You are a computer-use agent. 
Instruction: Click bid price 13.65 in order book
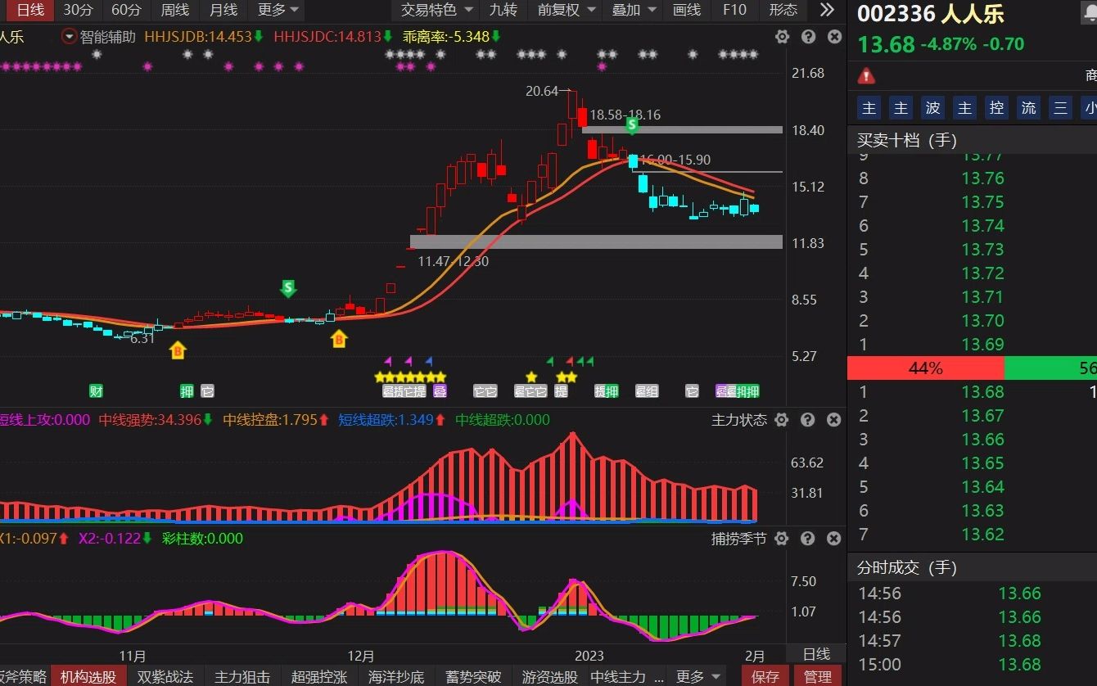[x=982, y=463]
